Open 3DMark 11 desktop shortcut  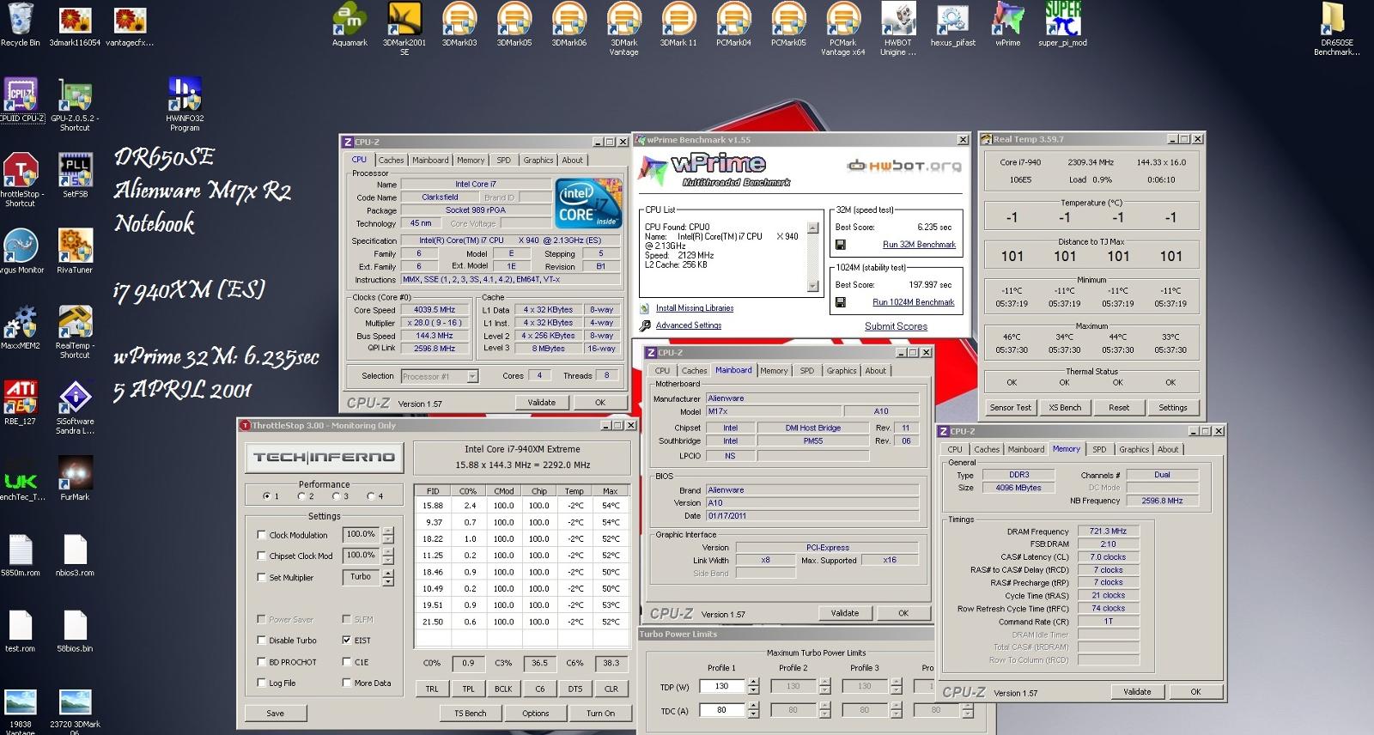tap(678, 24)
